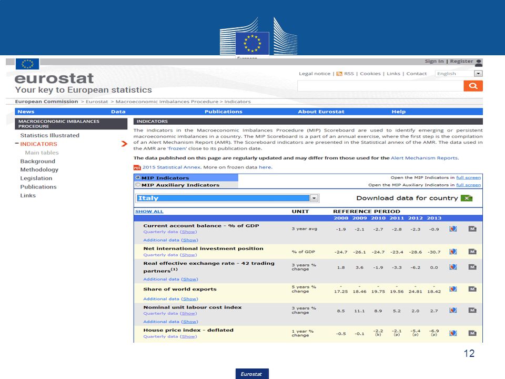The width and height of the screenshot is (505, 379).
Task: Open Main tables in sidebar
Action: point(42,153)
